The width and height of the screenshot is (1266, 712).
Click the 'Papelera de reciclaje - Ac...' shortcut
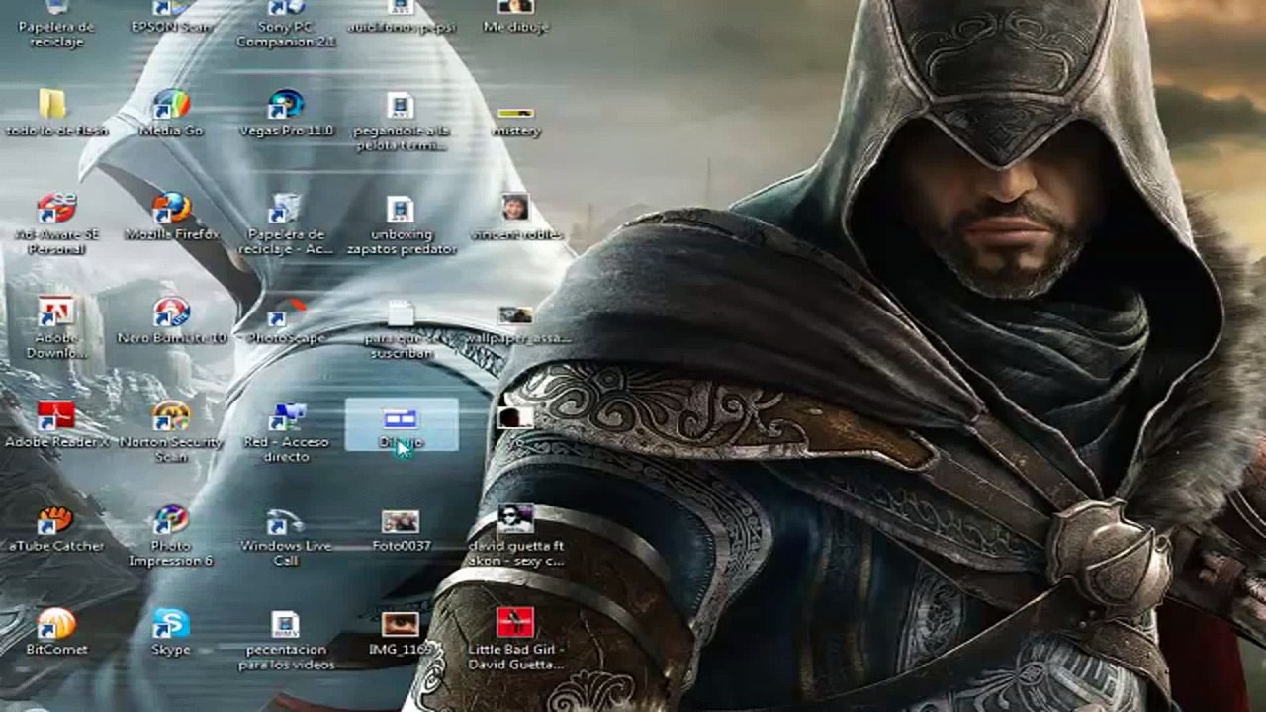[286, 209]
